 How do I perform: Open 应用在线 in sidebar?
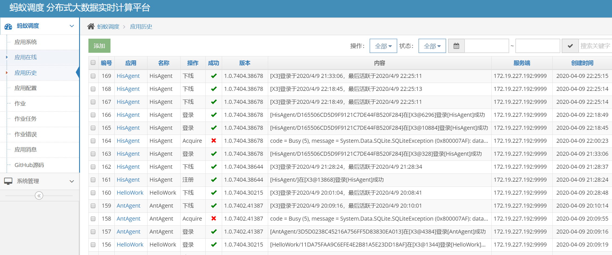pyautogui.click(x=26, y=57)
